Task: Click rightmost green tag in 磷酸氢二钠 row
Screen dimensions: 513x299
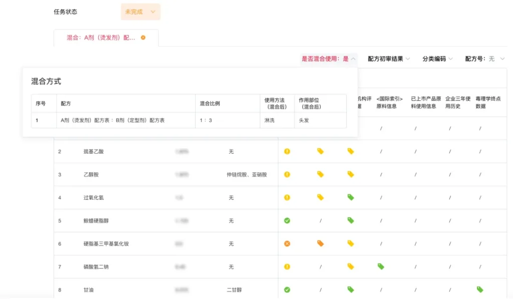Action: point(381,266)
